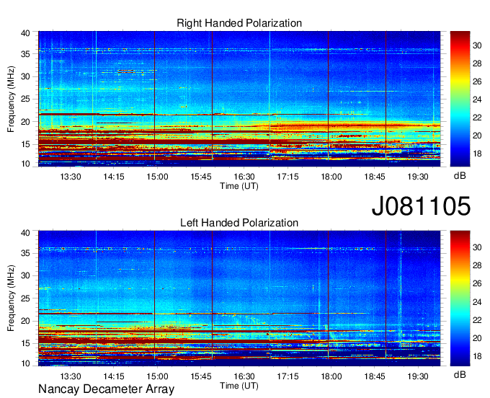Click the 25 MHz tick label on Left Handed plot
Viewport: 490px width, 398px height.
[x=25, y=298]
